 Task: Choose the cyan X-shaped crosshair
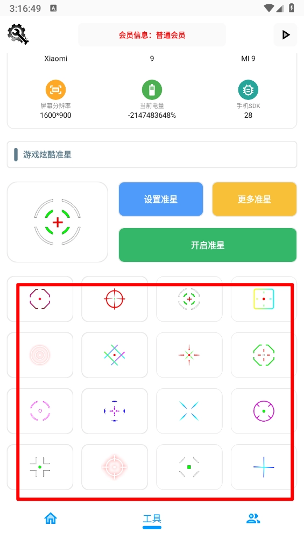point(189,411)
